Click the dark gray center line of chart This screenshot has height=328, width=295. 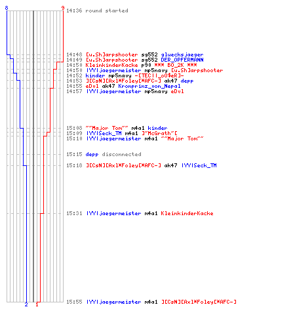(33, 156)
